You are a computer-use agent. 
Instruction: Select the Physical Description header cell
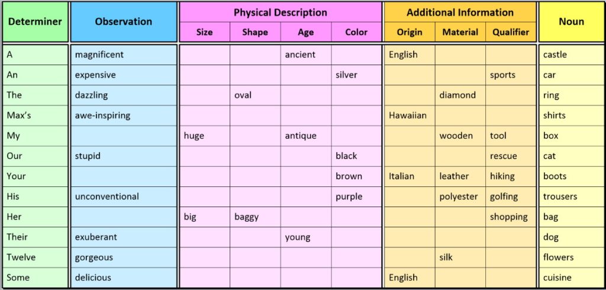click(x=280, y=12)
